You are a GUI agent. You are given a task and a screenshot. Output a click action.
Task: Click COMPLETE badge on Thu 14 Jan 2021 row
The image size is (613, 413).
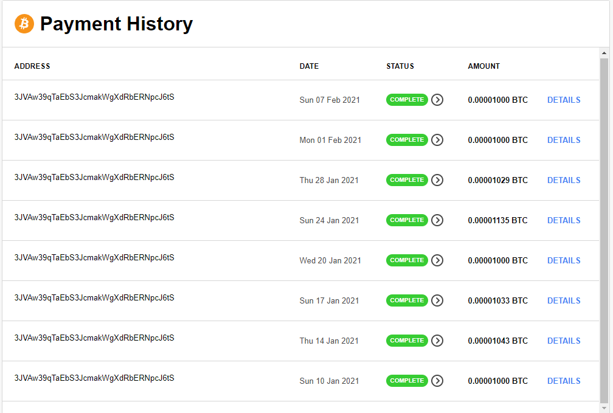407,341
